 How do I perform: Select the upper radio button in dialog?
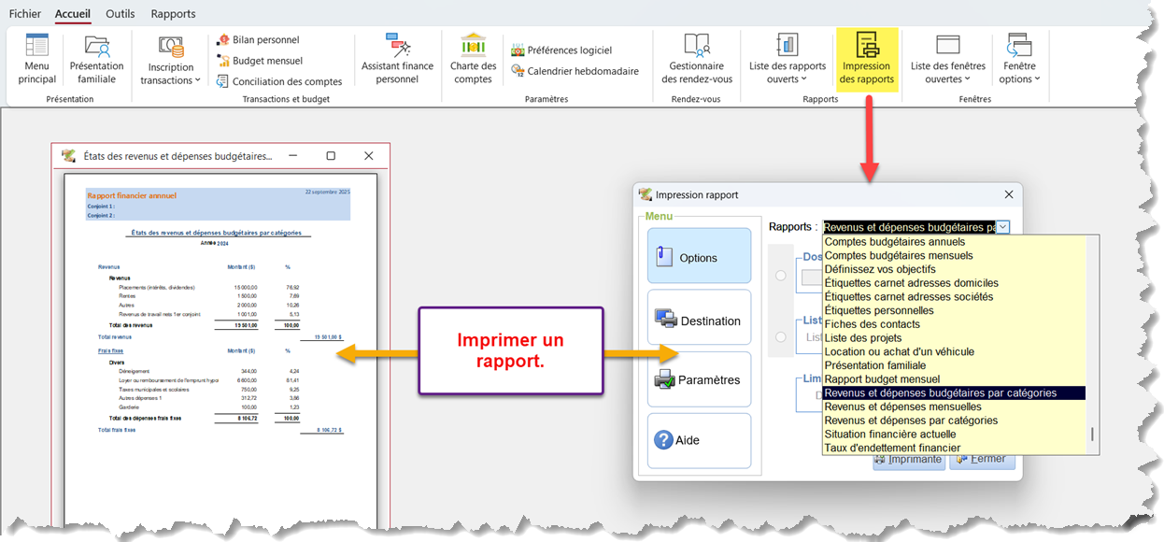pos(781,275)
